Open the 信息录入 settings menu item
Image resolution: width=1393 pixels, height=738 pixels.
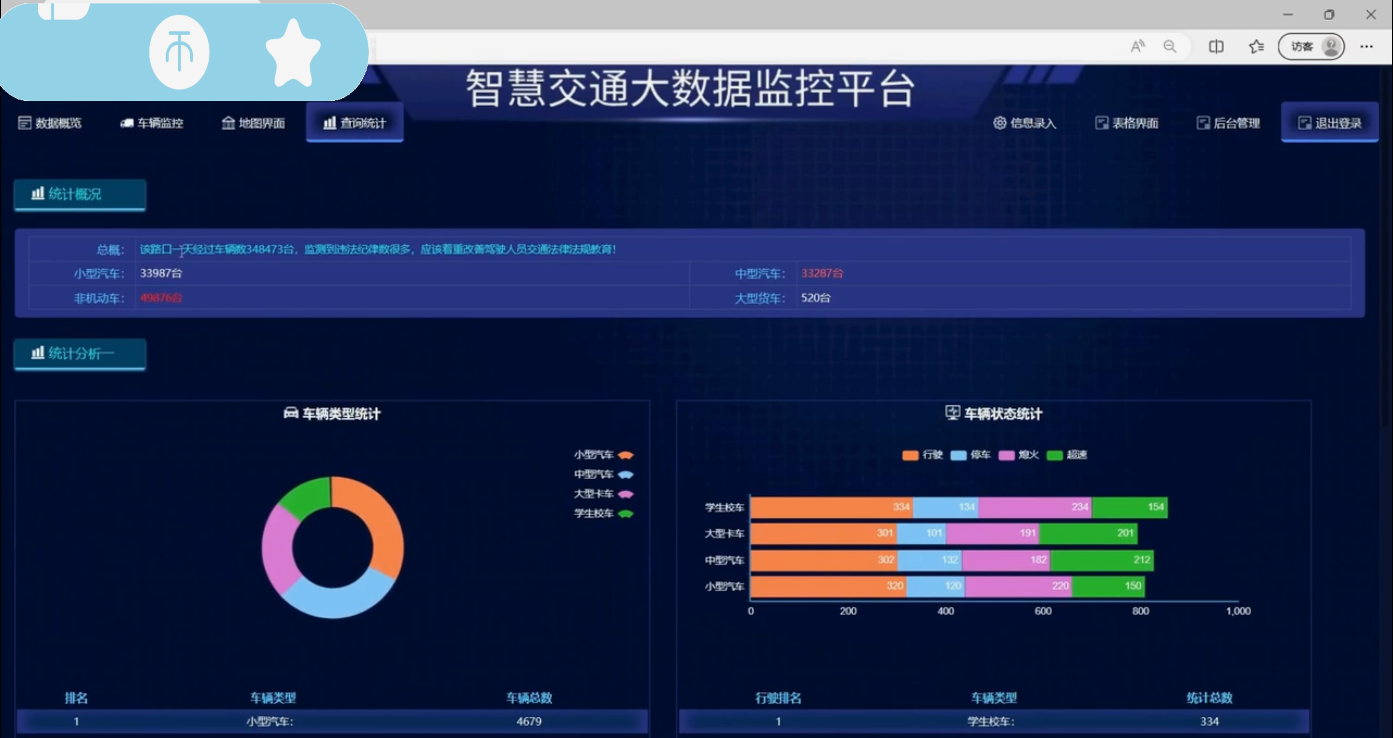tap(1025, 123)
